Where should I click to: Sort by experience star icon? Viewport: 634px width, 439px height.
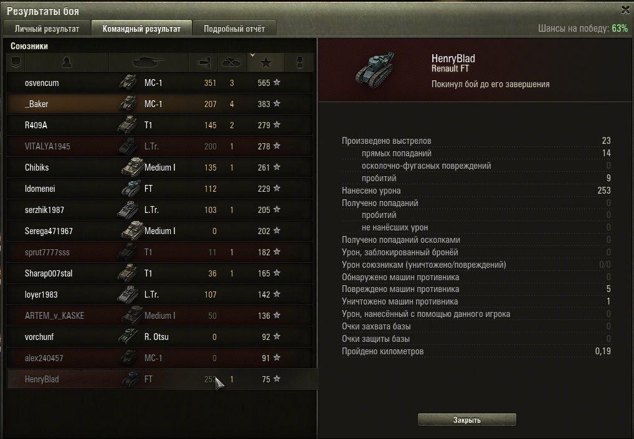266,63
